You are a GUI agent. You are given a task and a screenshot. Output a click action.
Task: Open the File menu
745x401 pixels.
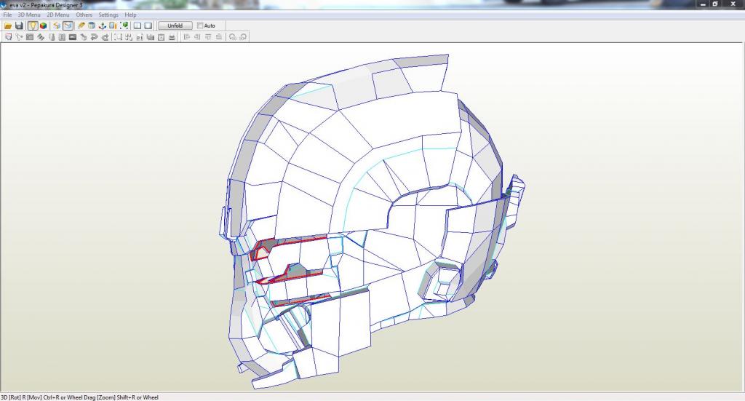(x=7, y=15)
